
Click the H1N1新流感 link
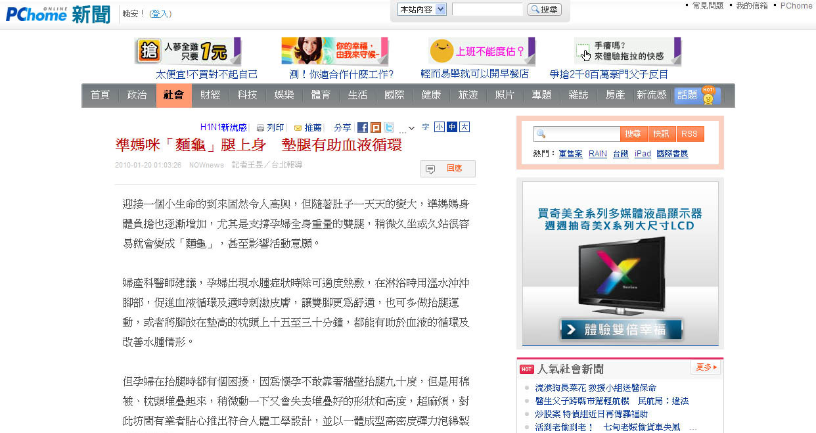223,127
